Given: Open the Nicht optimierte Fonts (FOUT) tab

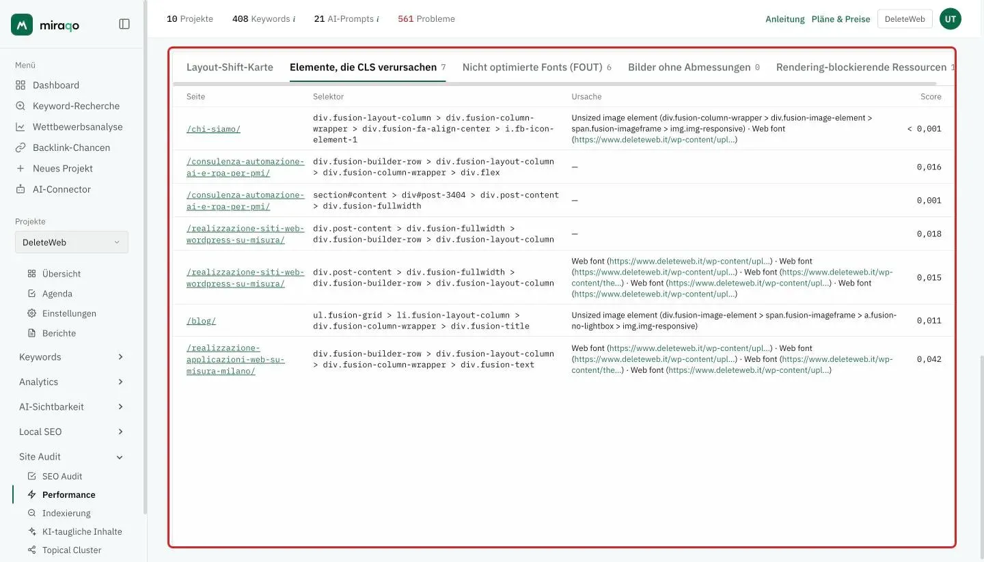Looking at the screenshot, I should click(537, 67).
